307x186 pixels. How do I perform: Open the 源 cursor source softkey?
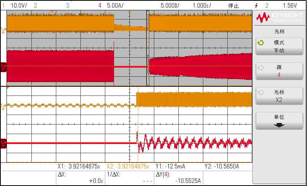pyautogui.click(x=279, y=71)
